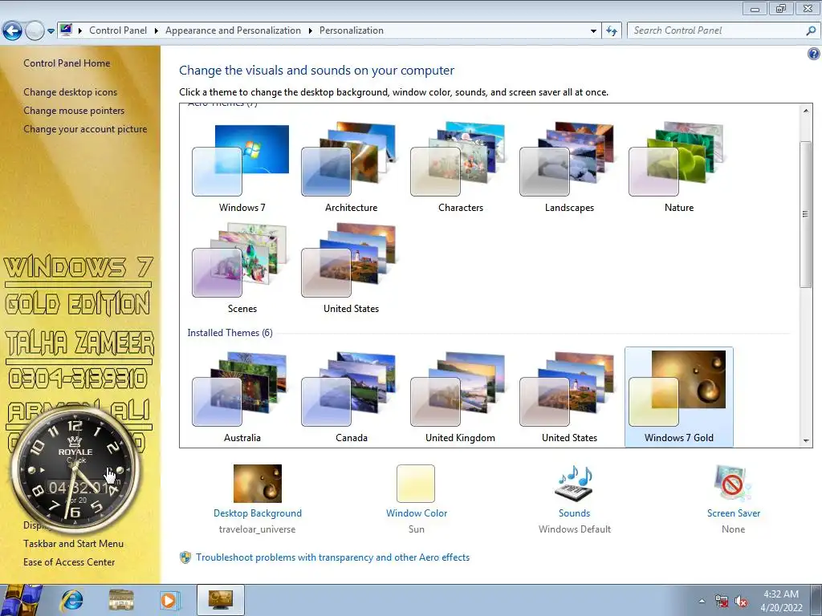This screenshot has height=616, width=822.
Task: Open Taskbar and Start Menu link
Action: [x=73, y=544]
